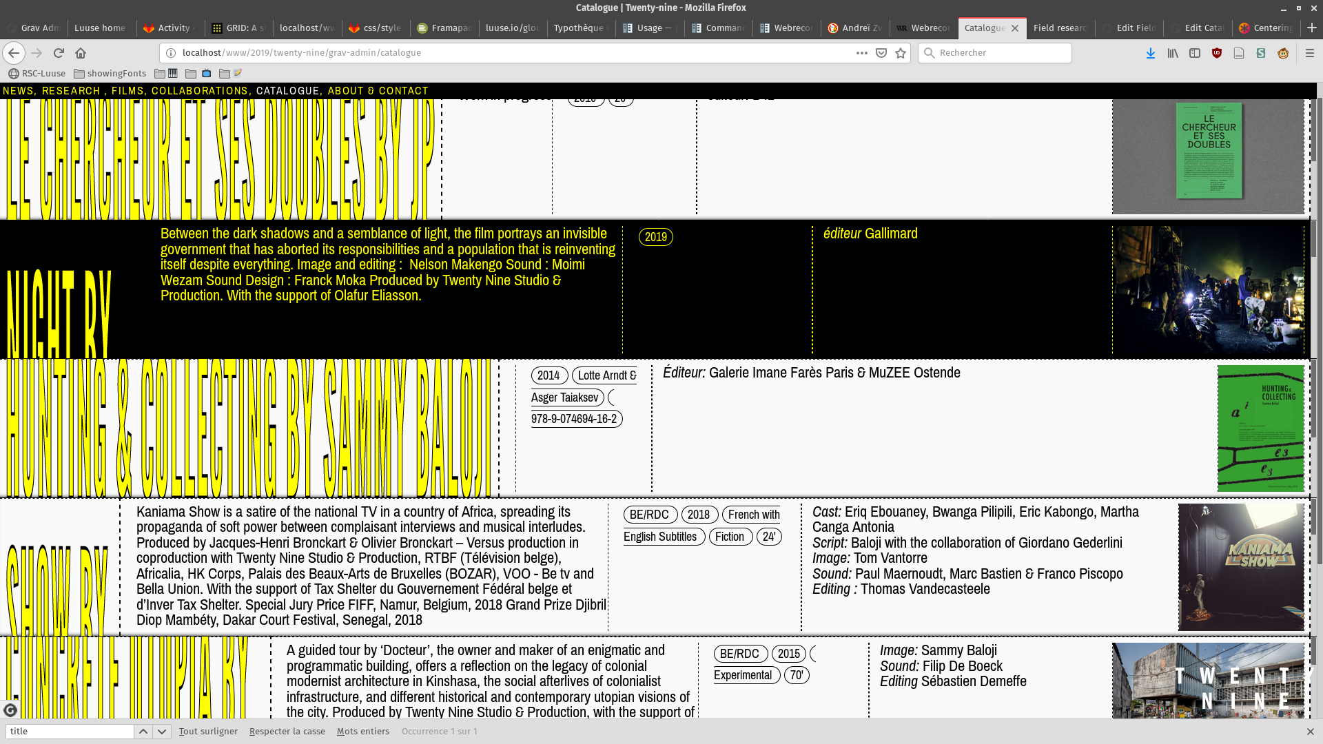The height and width of the screenshot is (744, 1323).
Task: Save the page to Pocket
Action: pyautogui.click(x=881, y=53)
